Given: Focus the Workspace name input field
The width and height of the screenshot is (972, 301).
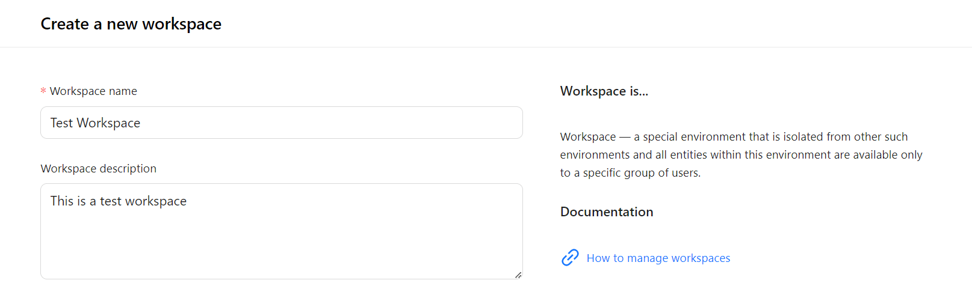Looking at the screenshot, I should pyautogui.click(x=281, y=123).
